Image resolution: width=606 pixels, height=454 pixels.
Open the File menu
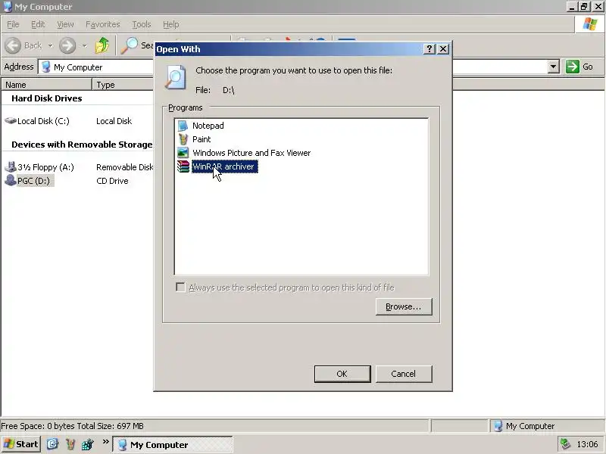tap(13, 24)
